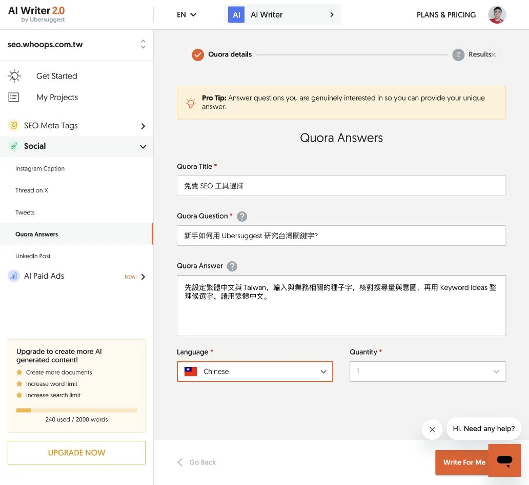
Task: Click into the Quora Title field
Action: point(341,186)
